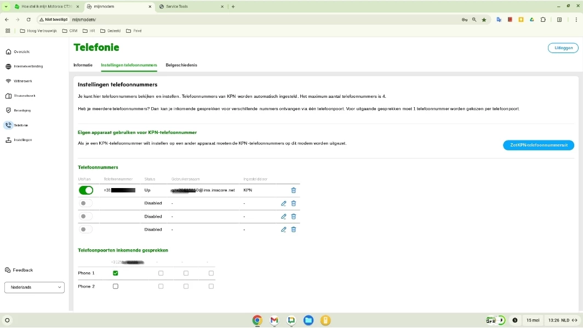Open the ChromeOS launcher circle
This screenshot has width=583, height=328.
pyautogui.click(x=7, y=320)
